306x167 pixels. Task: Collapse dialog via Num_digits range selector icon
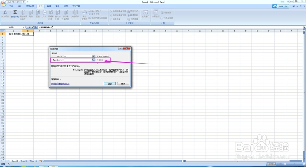[x=93, y=60]
